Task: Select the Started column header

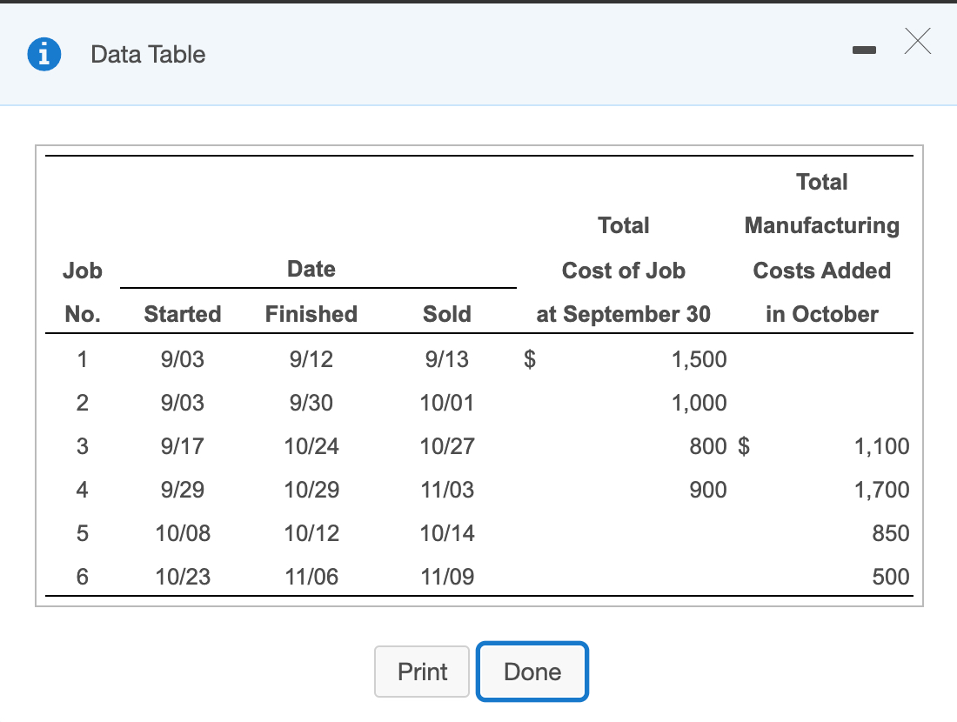Action: tap(183, 314)
